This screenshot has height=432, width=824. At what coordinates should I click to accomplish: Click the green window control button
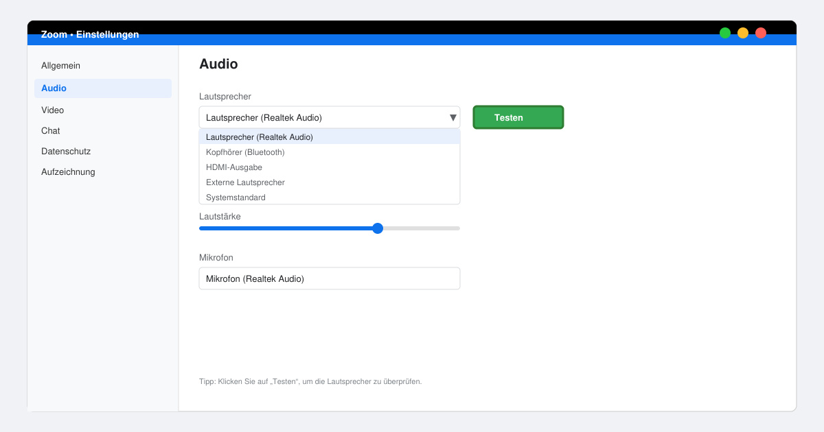725,33
